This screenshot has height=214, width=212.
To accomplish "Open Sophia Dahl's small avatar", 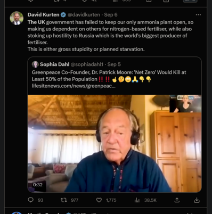I will click(x=35, y=64).
